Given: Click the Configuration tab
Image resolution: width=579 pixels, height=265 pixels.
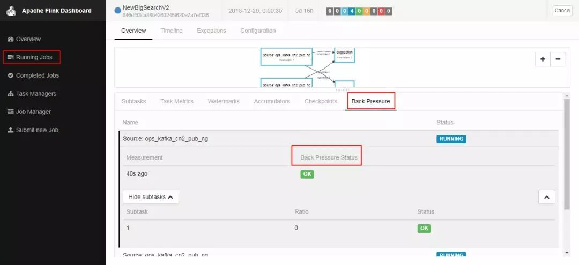Looking at the screenshot, I should (x=258, y=31).
